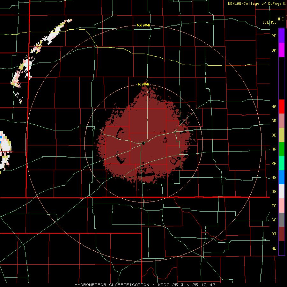Click the GC legend label
The height and width of the screenshot is (287, 287).
pos(274,220)
